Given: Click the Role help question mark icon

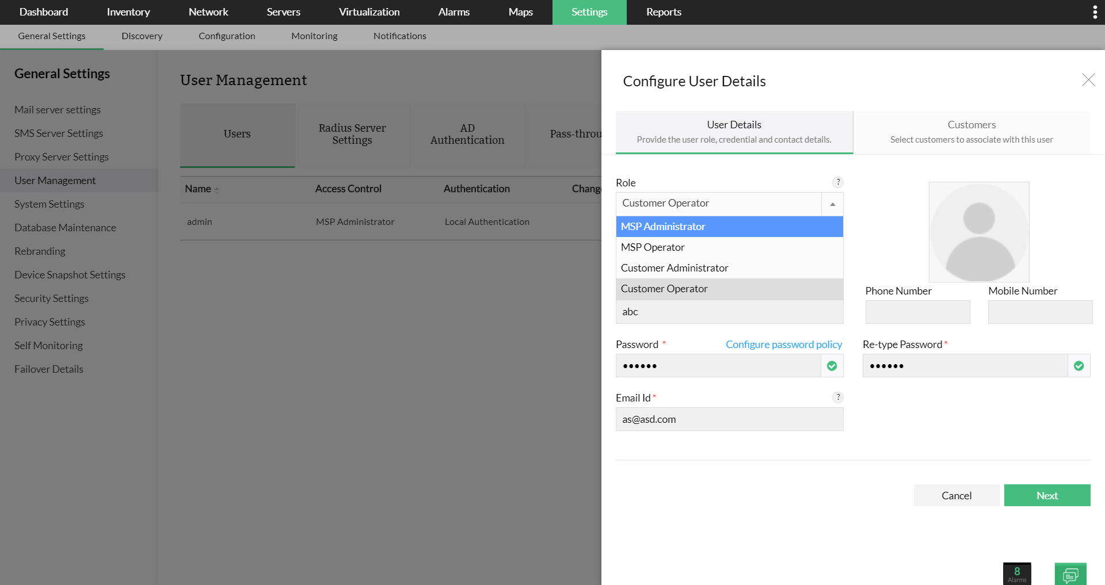Looking at the screenshot, I should click(x=838, y=182).
